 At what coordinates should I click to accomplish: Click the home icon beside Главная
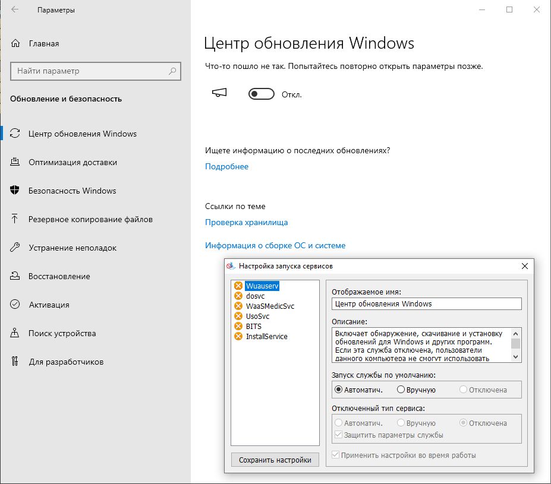(x=15, y=43)
